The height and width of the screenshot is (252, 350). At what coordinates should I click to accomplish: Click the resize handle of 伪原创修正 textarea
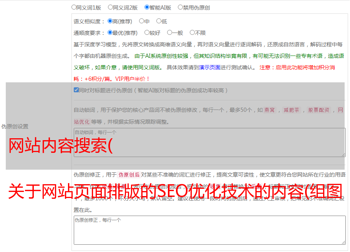tap(343, 242)
